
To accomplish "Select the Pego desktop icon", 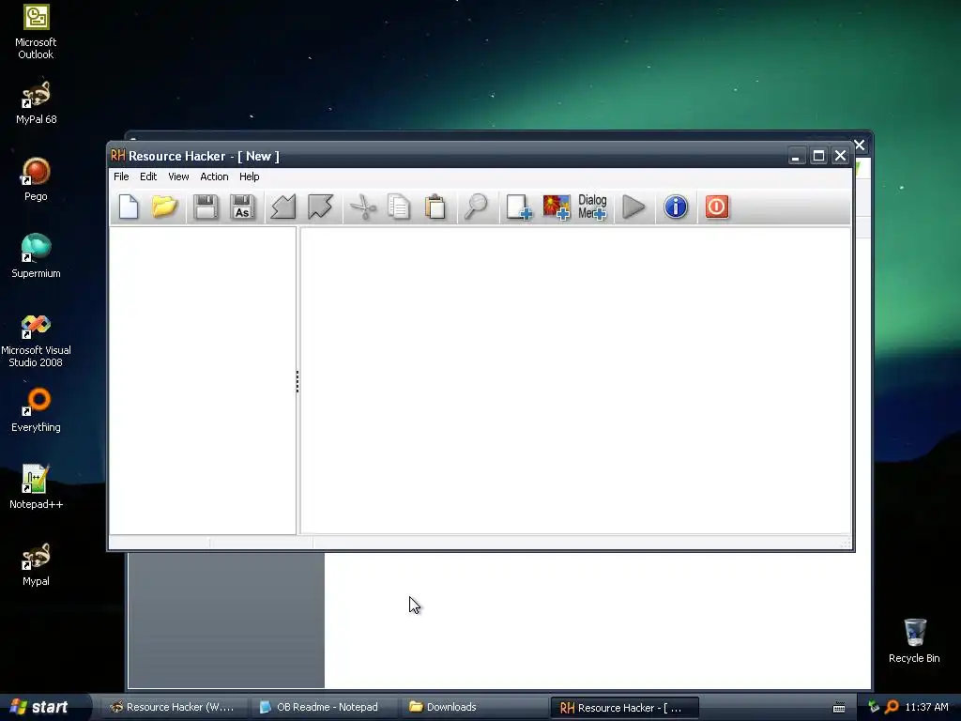I will 36,179.
